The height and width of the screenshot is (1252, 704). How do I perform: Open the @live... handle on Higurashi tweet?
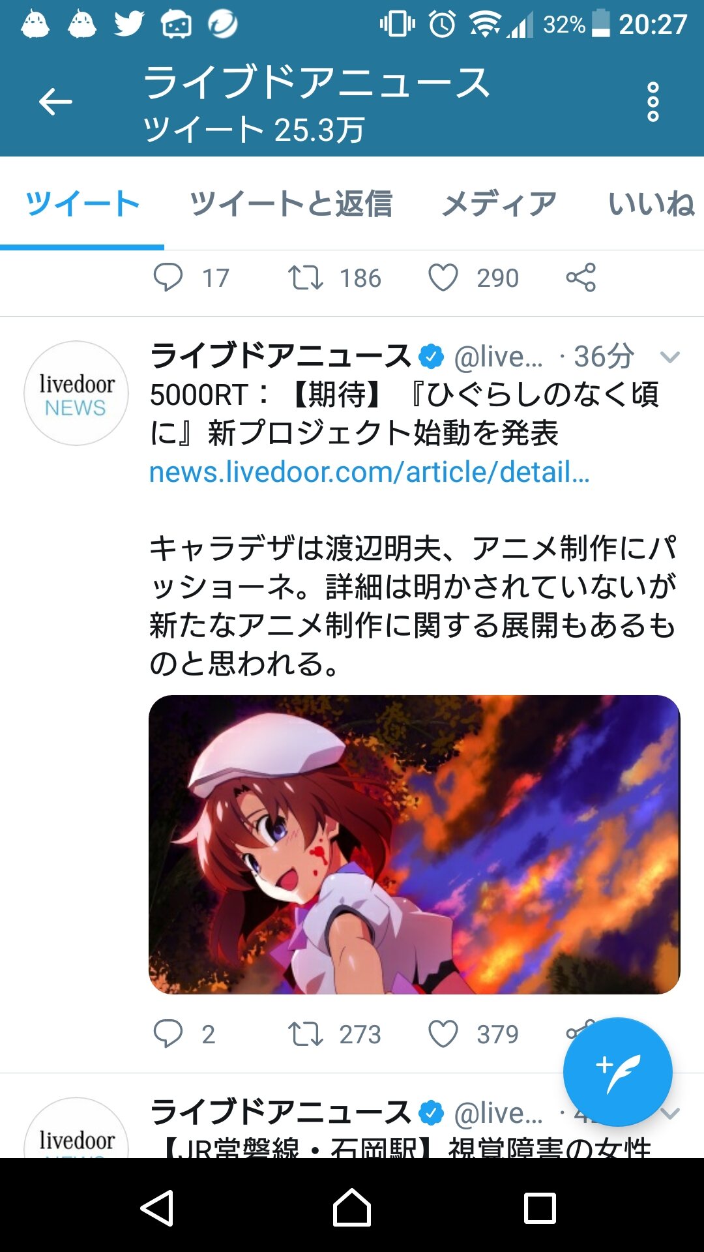coord(498,357)
